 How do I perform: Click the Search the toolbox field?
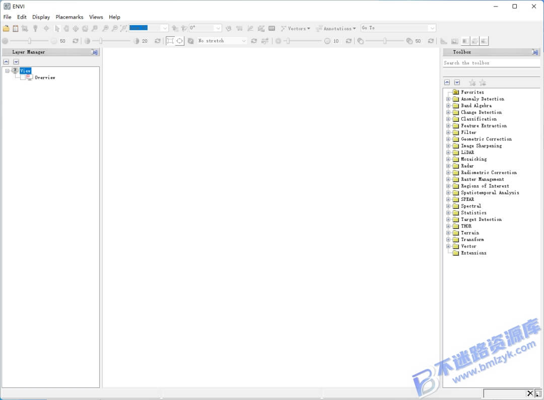(491, 63)
